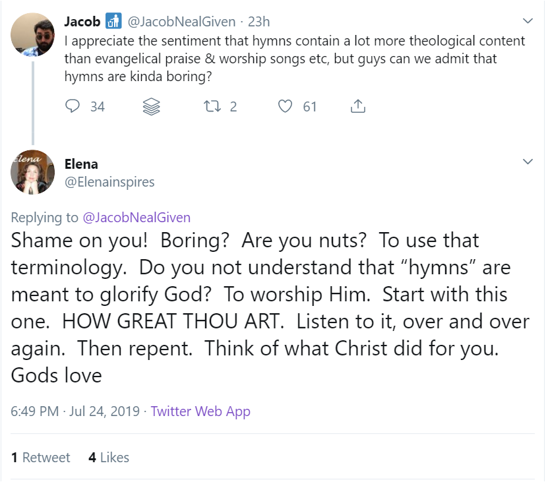Click @JacobNealGiven in the Replying to line
The height and width of the screenshot is (482, 548).
point(136,216)
